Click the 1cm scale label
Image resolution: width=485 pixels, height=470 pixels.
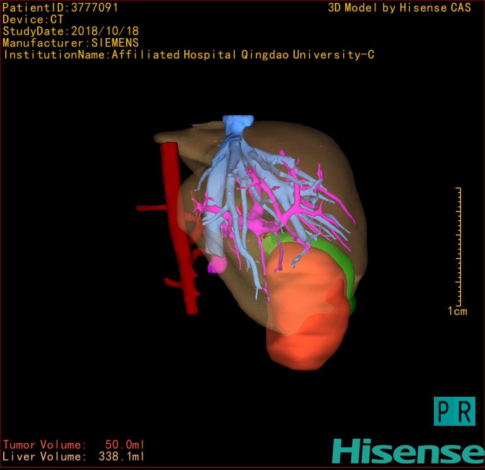coord(457,311)
